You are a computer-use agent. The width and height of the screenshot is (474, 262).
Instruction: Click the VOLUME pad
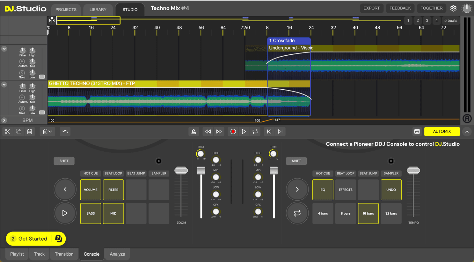point(91,190)
